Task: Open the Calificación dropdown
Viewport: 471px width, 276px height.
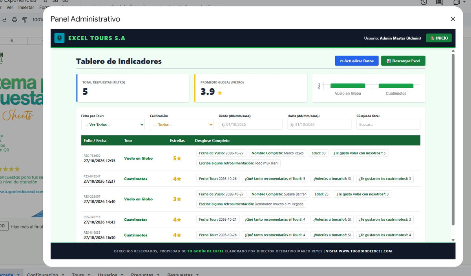Action: (x=182, y=125)
